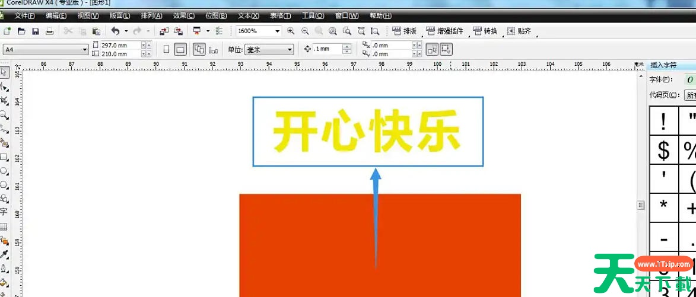Screen dimensions: 696x297
Task: Click the Zoom out magnifier icon
Action: (x=305, y=31)
